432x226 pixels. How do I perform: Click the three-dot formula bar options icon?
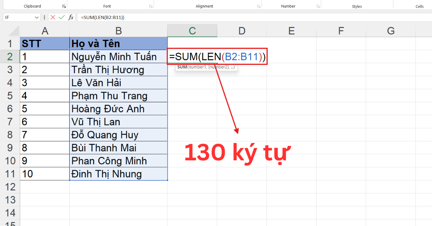45,17
